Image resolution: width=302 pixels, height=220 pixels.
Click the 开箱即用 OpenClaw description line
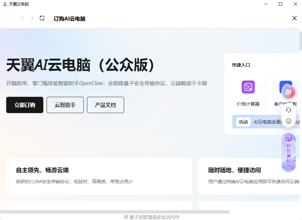107,83
